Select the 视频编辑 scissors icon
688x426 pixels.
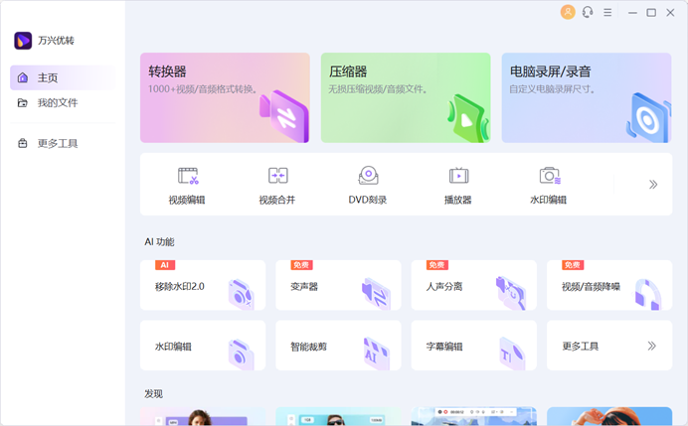point(188,176)
